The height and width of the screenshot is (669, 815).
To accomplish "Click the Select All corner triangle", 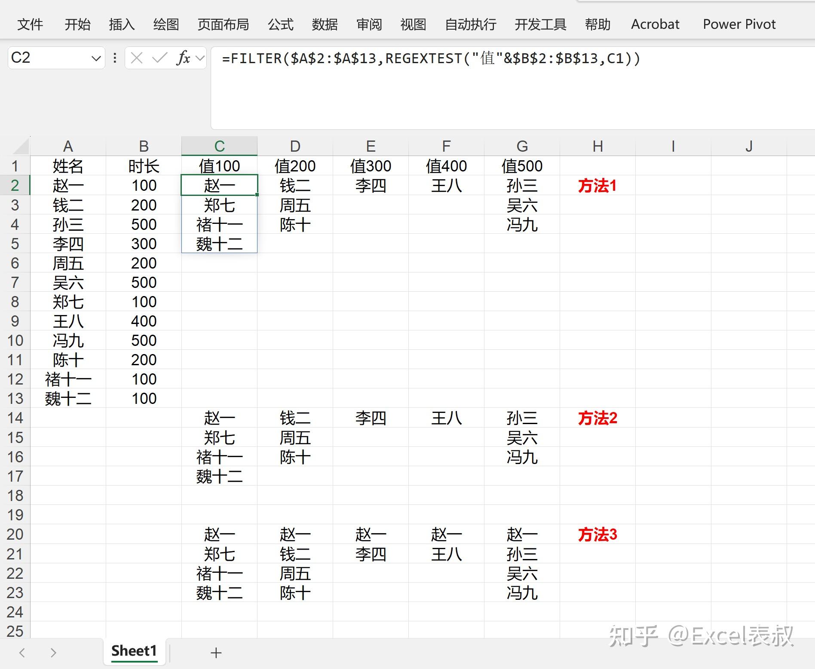I will point(20,147).
